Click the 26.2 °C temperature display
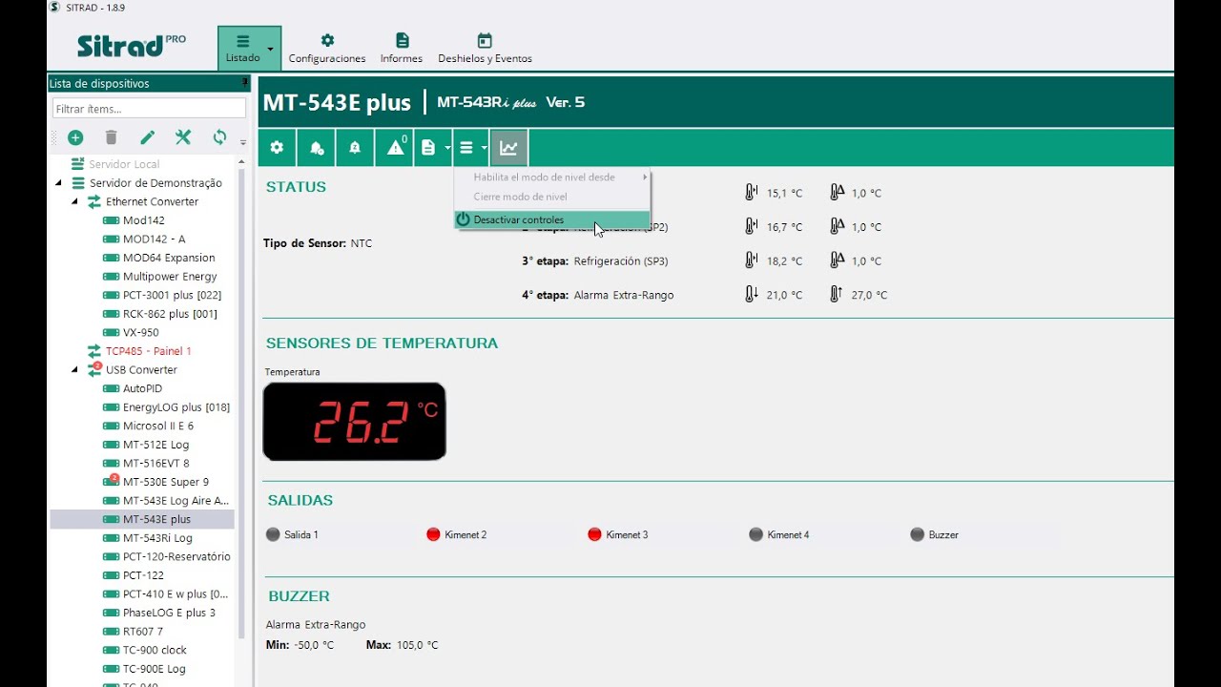The height and width of the screenshot is (687, 1221). tap(354, 422)
